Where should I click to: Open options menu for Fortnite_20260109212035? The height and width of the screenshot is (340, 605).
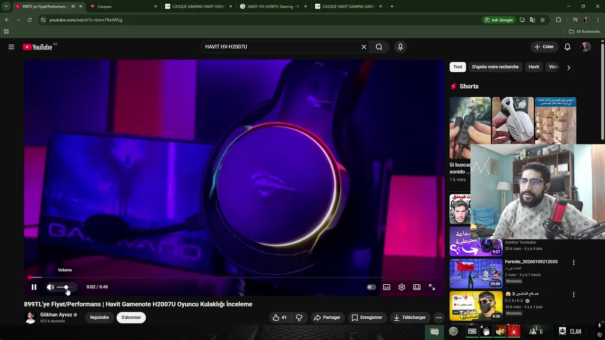click(574, 263)
